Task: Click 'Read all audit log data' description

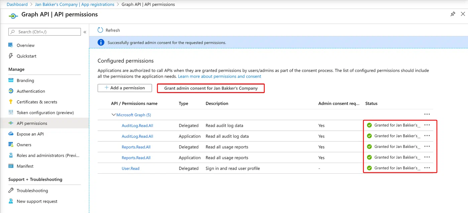Action: tap(227, 136)
